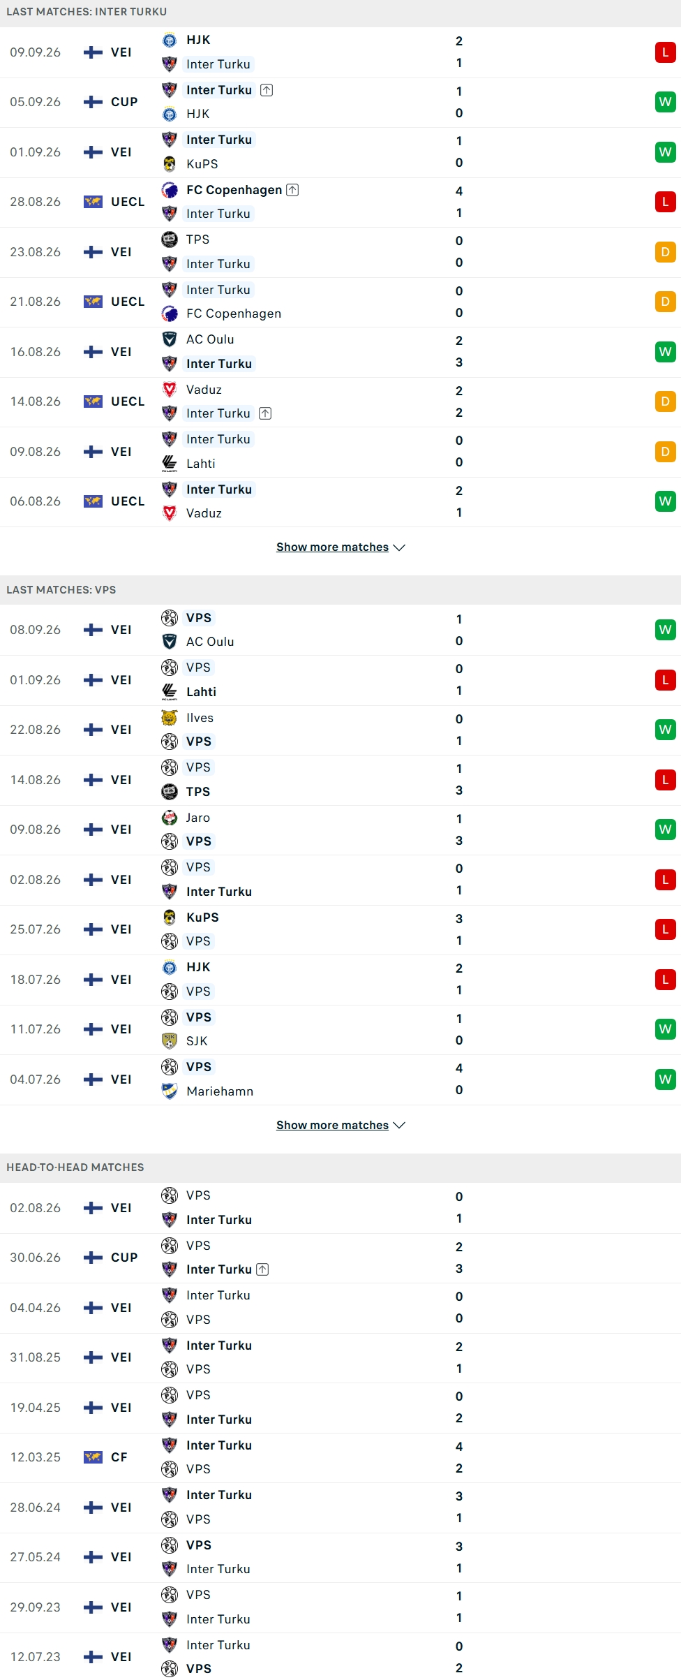Click advancing icon in 30.06.26 head-to-head CUP match

262,1269
